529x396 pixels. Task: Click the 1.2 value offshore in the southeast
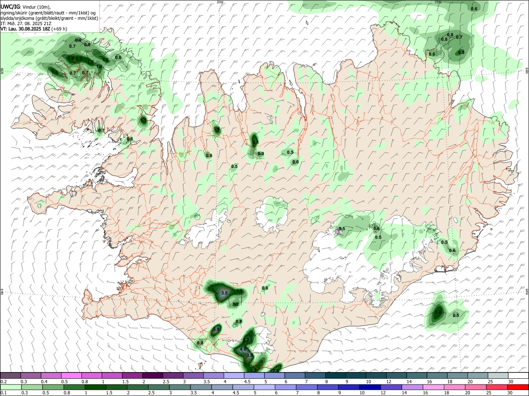point(438,312)
